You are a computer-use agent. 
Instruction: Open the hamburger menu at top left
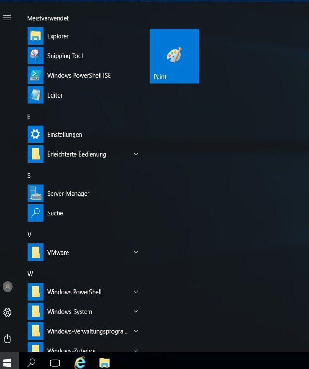tap(7, 18)
